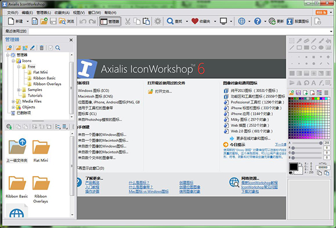The height and width of the screenshot is (228, 336).
Task: Collapse the Icons tree node
Action: pos(13,61)
